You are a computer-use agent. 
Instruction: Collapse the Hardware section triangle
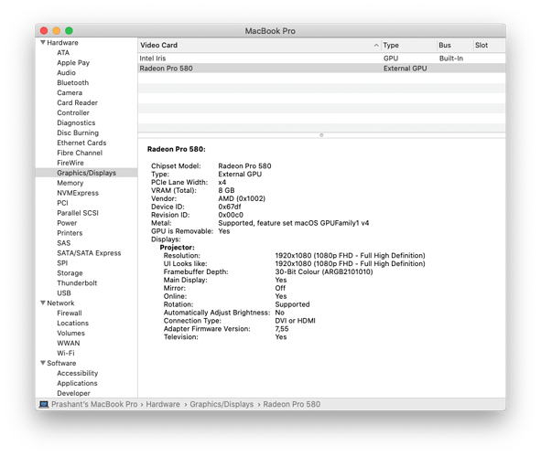pyautogui.click(x=43, y=42)
